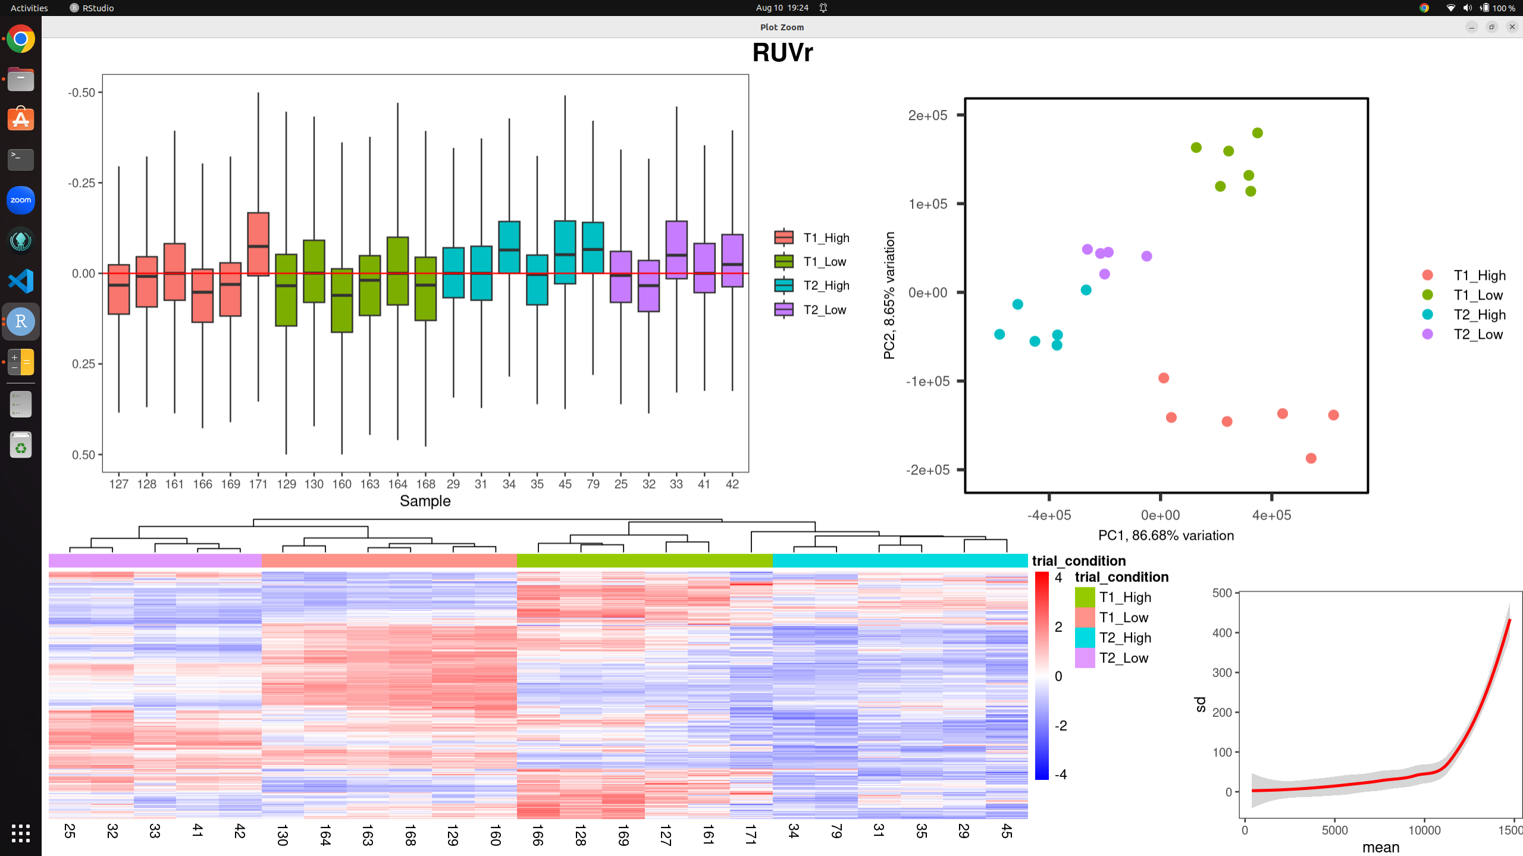Launch the Zoom app icon

[x=21, y=200]
